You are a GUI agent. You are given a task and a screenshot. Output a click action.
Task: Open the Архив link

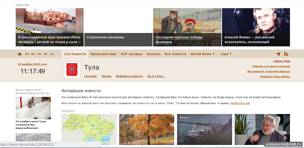pos(106,76)
